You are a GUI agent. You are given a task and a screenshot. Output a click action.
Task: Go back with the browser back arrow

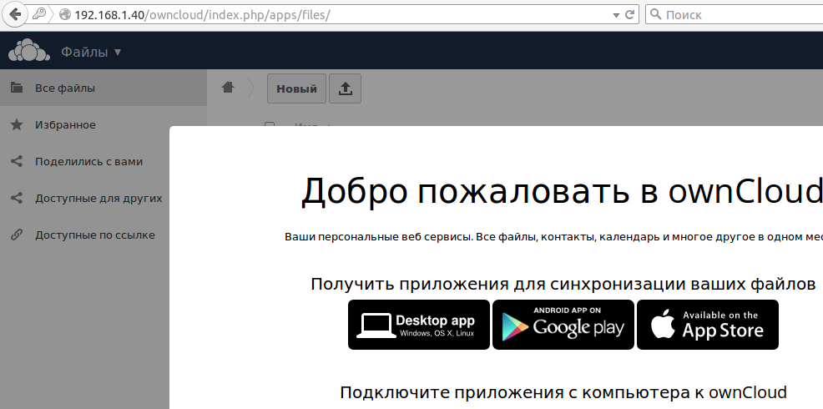pyautogui.click(x=15, y=14)
